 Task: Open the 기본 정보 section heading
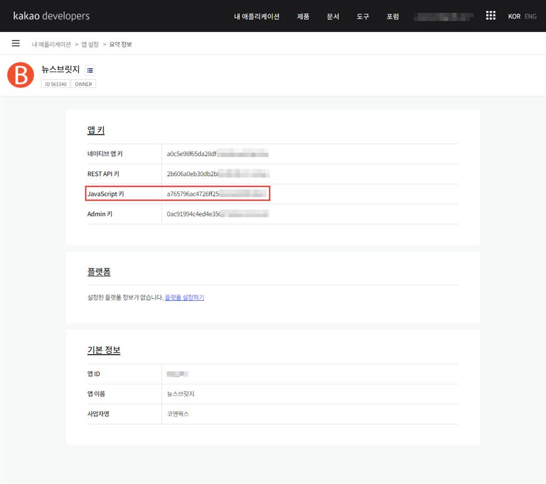coord(104,350)
